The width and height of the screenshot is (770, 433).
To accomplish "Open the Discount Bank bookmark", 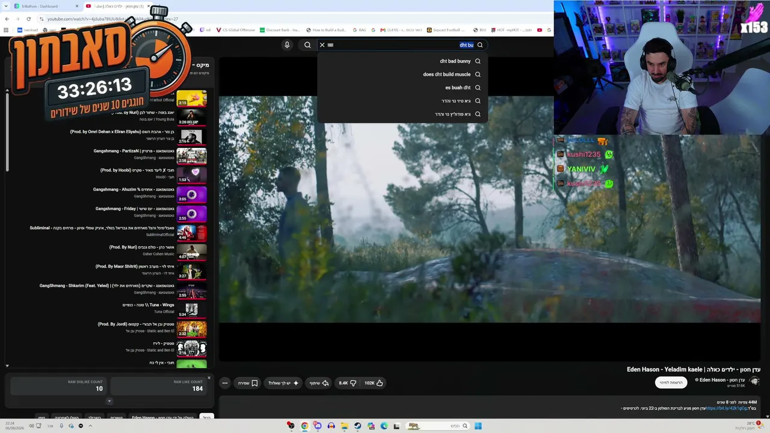I will pyautogui.click(x=280, y=30).
